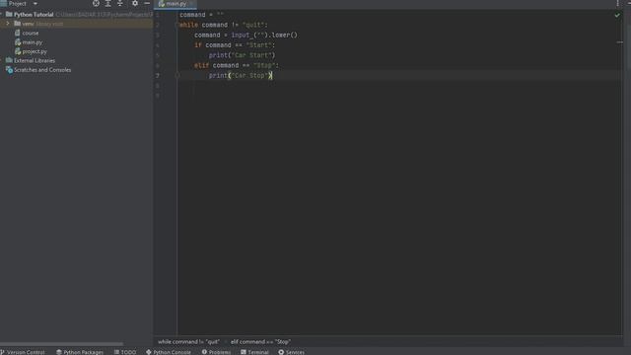631x355 pixels.
Task: Select External Libraries node
Action: 35,61
